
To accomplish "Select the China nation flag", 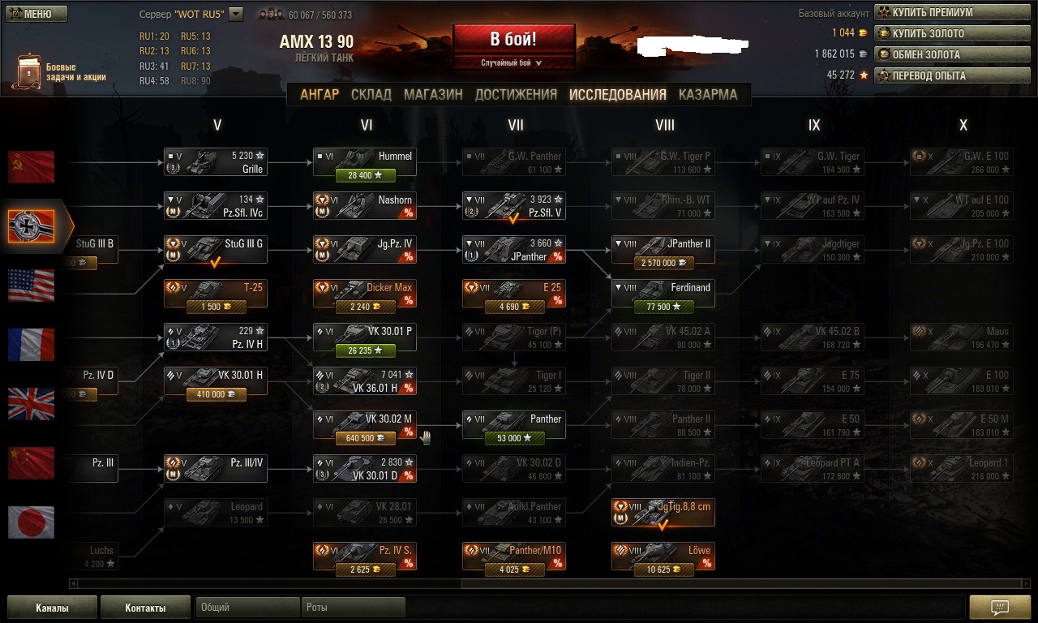I will 31,463.
